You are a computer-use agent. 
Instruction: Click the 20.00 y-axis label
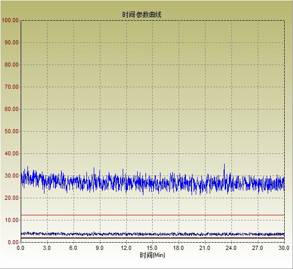[11, 198]
